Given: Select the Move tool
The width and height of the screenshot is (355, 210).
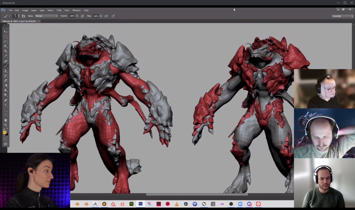Looking at the screenshot, I should (6, 32).
